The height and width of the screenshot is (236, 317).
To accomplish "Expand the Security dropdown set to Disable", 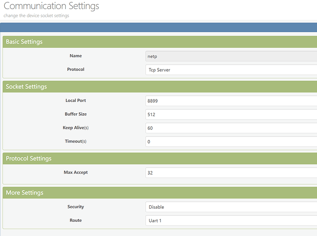I will [231, 207].
